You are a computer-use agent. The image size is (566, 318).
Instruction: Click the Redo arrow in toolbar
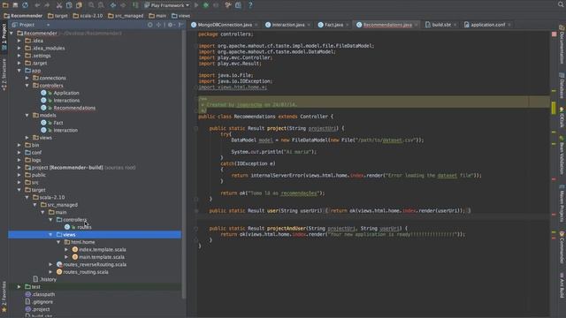[x=47, y=5]
